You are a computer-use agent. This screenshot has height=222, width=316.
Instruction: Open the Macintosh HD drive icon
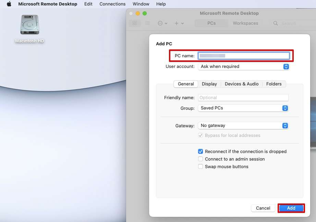[29, 25]
